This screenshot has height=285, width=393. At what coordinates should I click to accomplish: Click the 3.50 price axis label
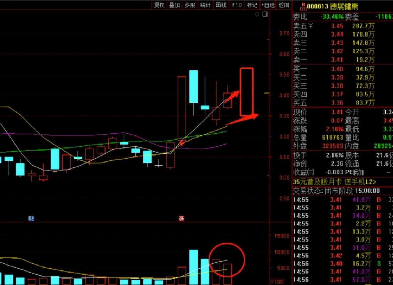[284, 75]
